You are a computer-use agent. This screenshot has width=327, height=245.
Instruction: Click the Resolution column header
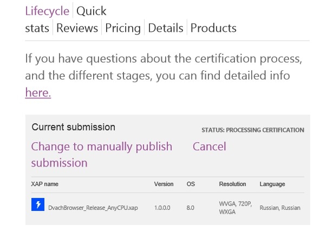(x=232, y=184)
